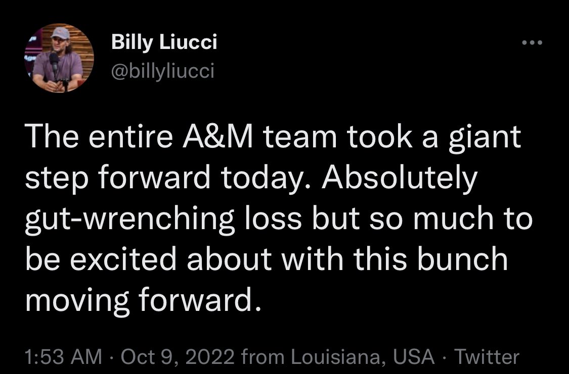Click the word loss in the tweet

pos(273,219)
